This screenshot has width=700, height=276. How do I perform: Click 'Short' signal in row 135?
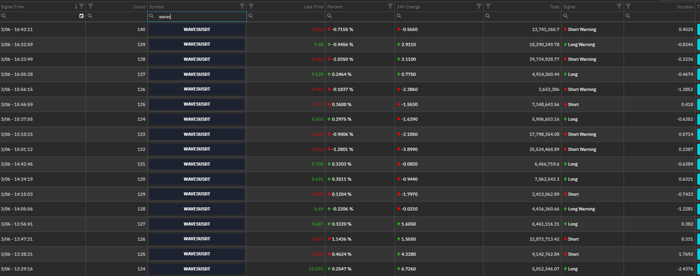(573, 104)
